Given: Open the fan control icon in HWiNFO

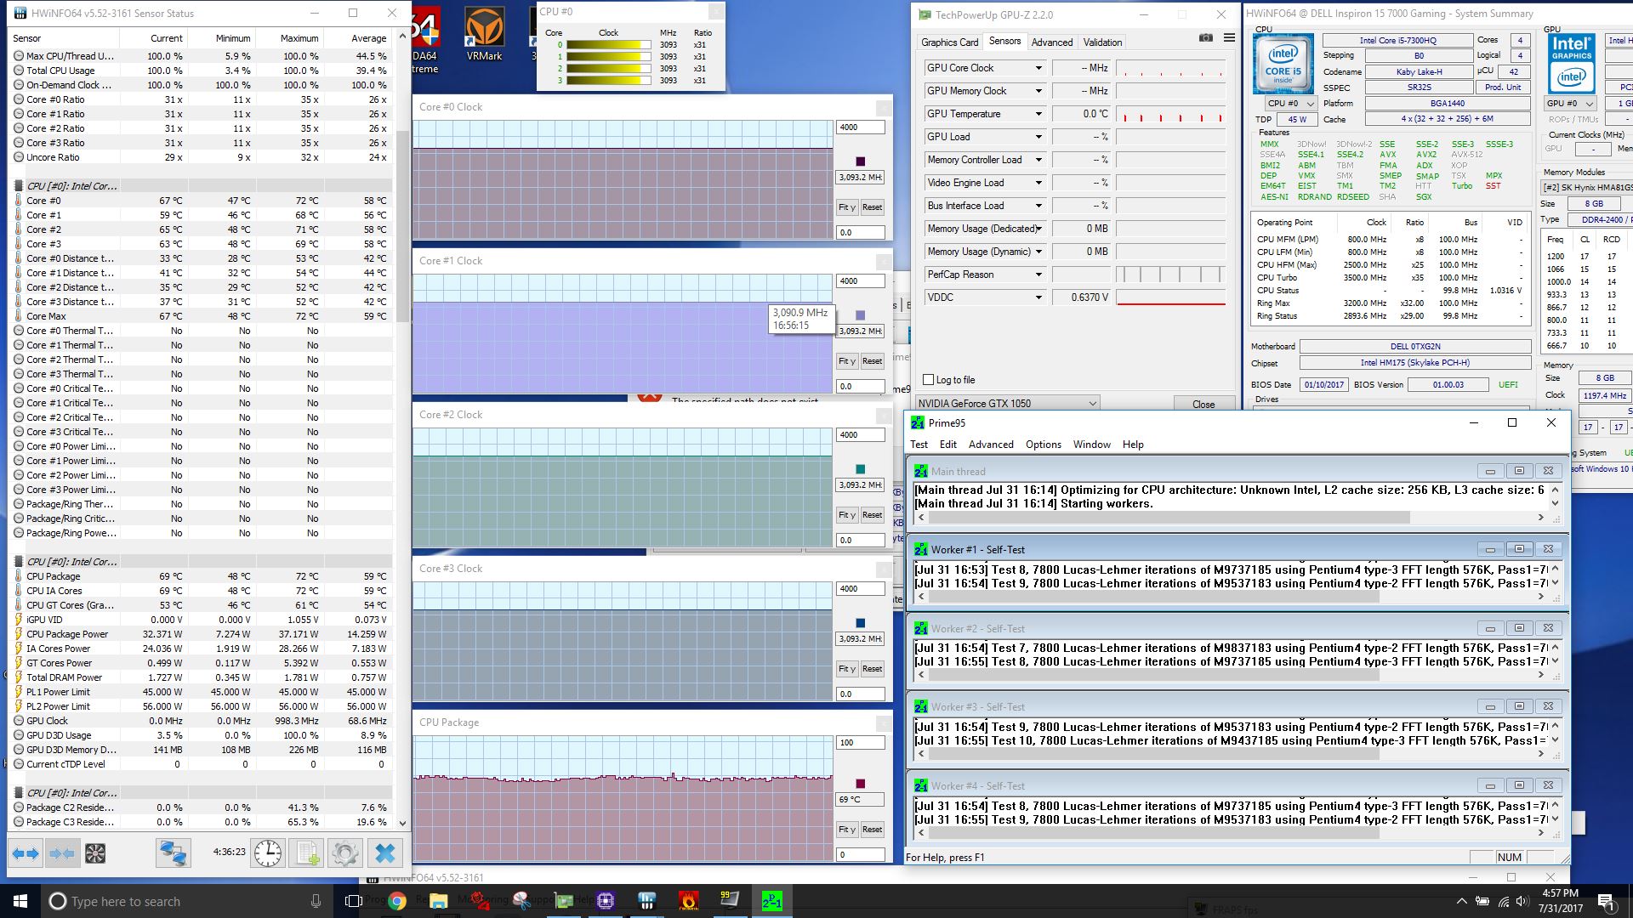Looking at the screenshot, I should click(95, 853).
